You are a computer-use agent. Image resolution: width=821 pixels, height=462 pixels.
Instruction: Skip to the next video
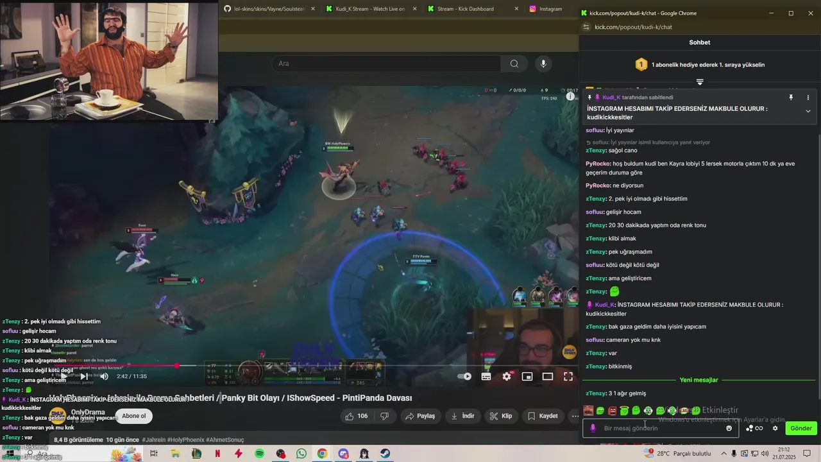tap(83, 377)
